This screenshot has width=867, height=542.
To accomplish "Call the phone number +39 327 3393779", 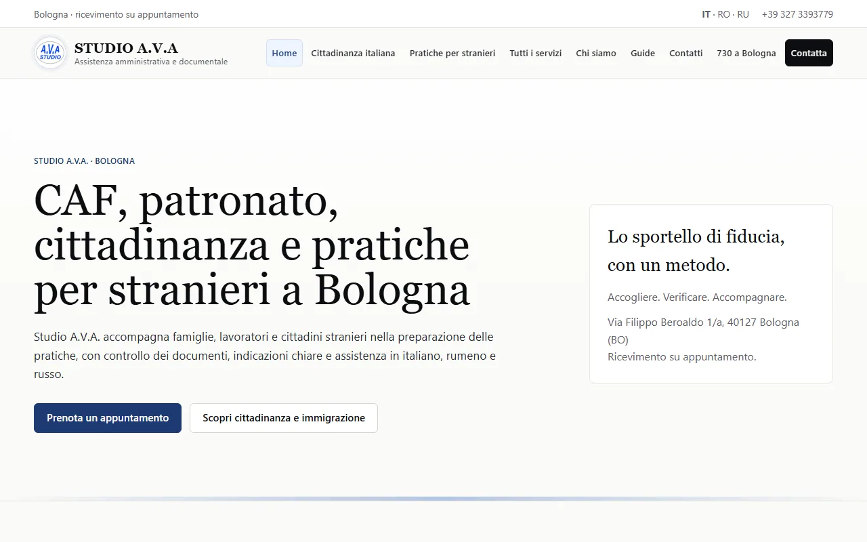I will [797, 14].
